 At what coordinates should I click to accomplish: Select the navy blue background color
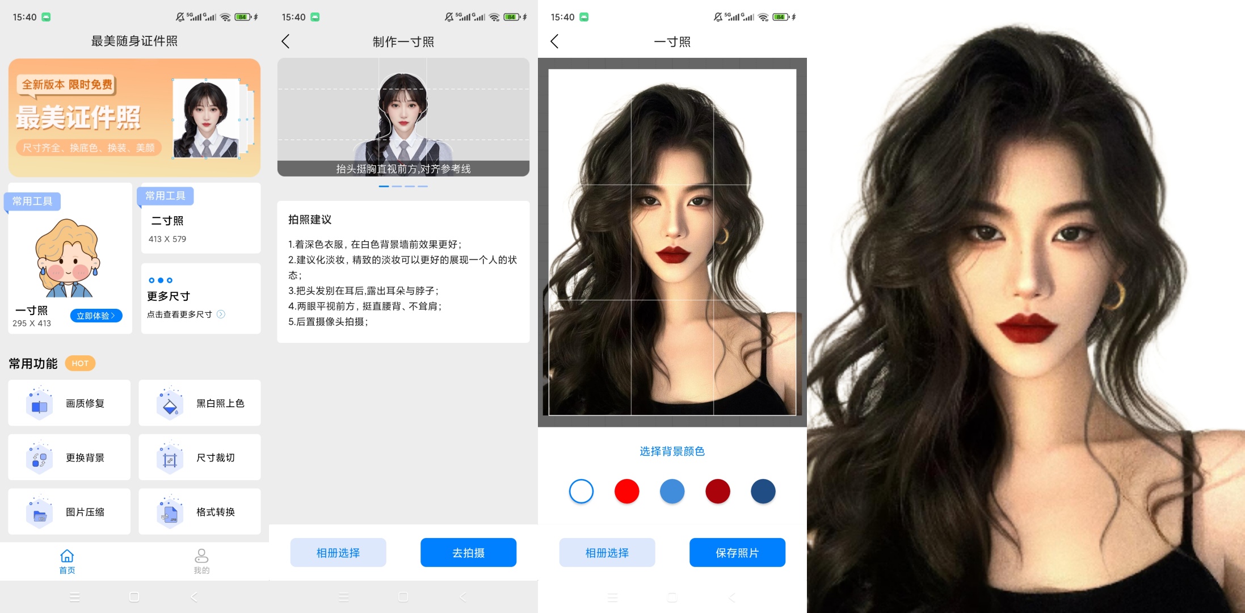coord(763,491)
